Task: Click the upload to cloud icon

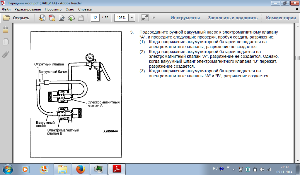Action: click(71, 18)
